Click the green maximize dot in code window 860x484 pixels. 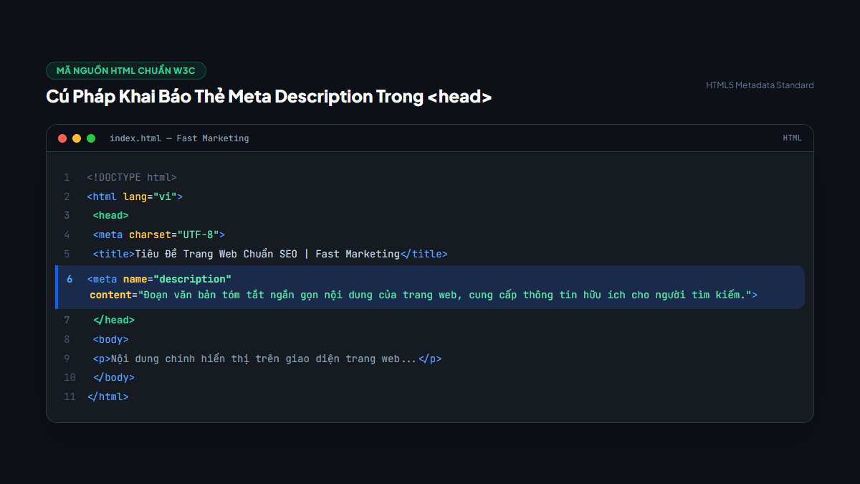(91, 138)
